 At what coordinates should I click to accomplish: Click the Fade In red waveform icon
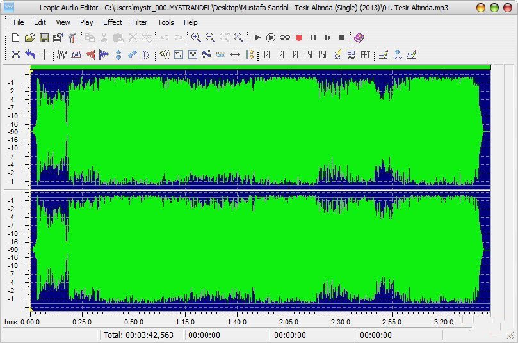point(90,54)
